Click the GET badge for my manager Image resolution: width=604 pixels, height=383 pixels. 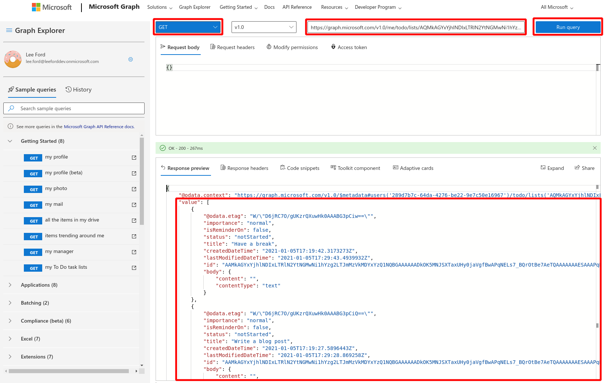(33, 252)
